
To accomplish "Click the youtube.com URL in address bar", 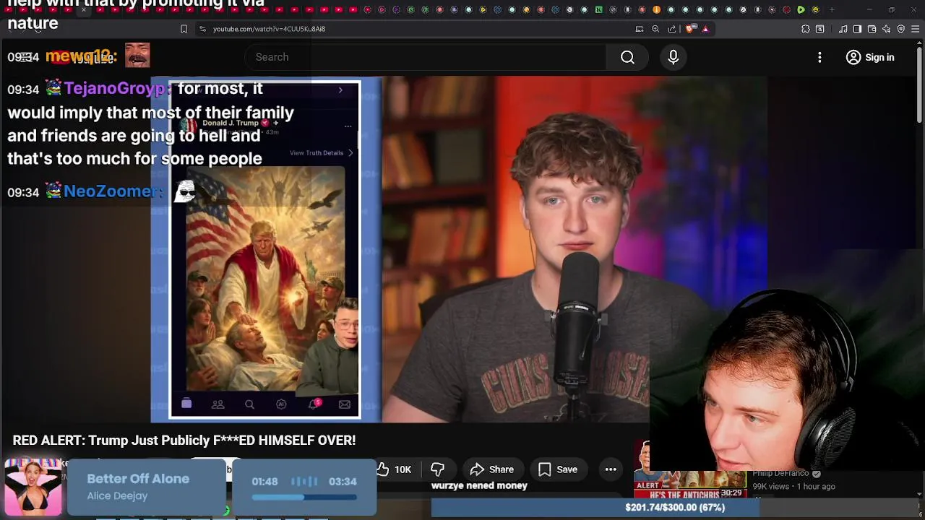I will 269,29.
